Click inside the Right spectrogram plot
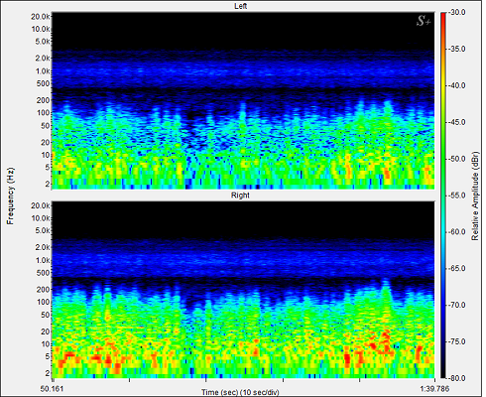The width and height of the screenshot is (486, 397). click(243, 290)
